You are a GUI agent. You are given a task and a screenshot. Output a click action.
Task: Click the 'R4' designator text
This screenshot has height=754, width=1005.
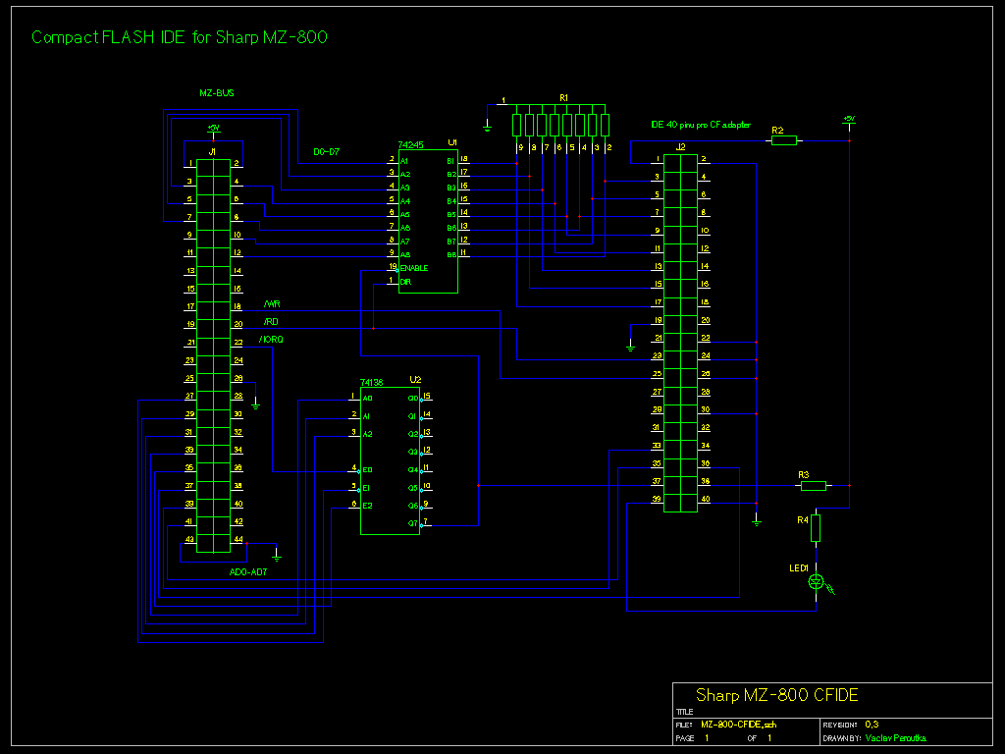pos(803,520)
